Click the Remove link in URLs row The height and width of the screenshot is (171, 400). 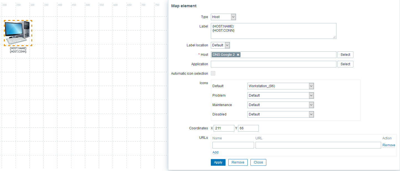click(x=389, y=145)
